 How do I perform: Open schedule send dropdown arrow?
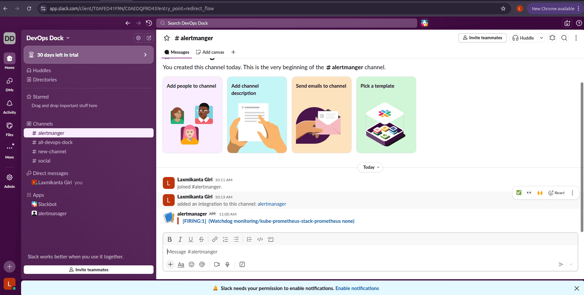[x=571, y=264]
